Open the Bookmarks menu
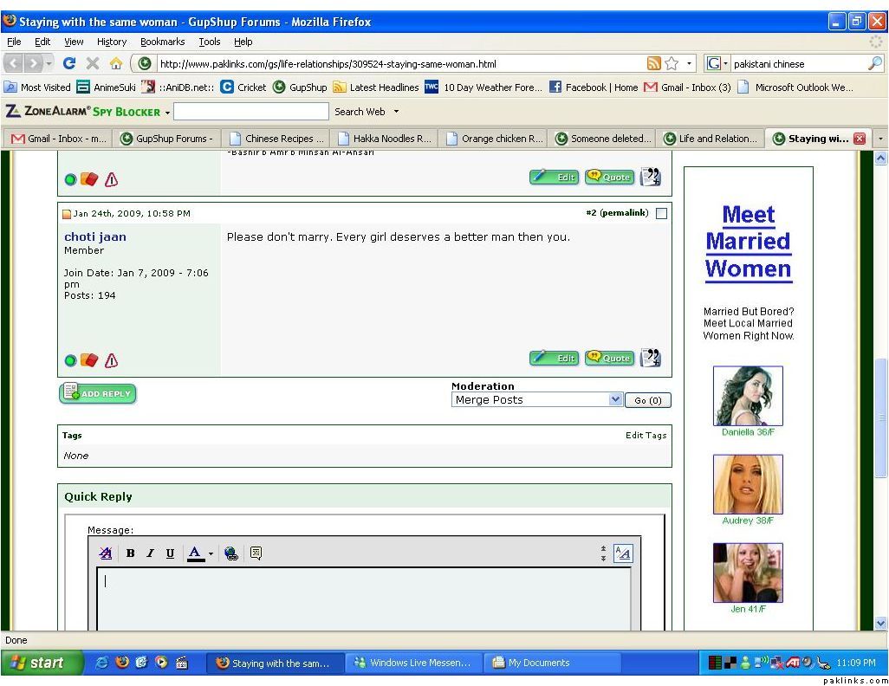 pos(162,42)
